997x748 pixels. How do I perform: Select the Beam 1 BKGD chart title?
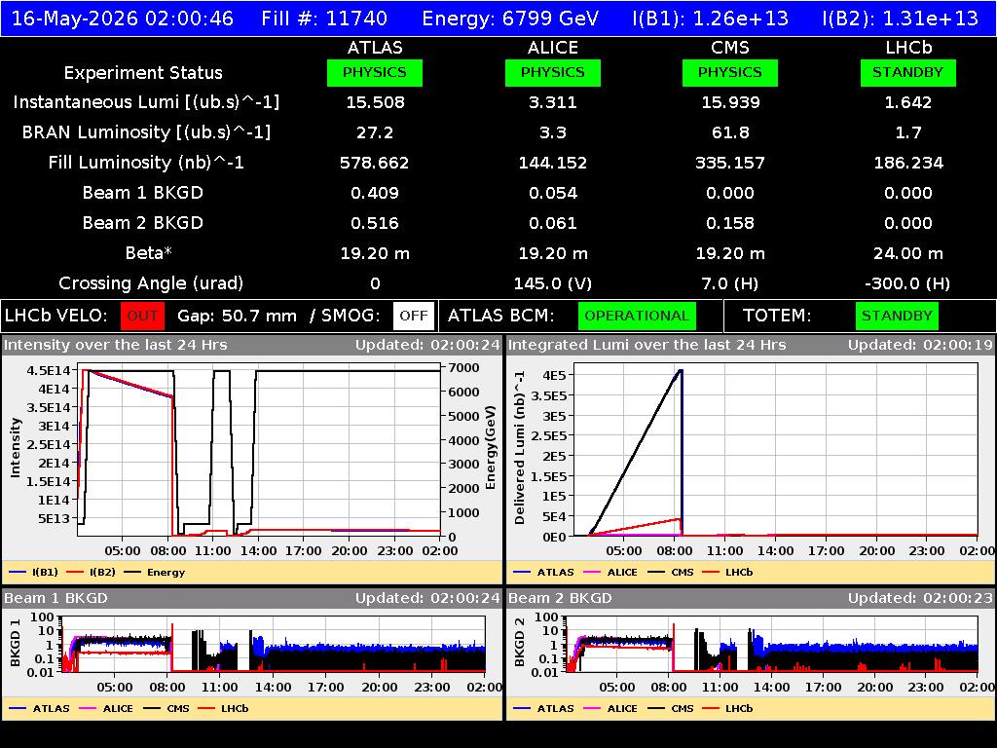(55, 599)
